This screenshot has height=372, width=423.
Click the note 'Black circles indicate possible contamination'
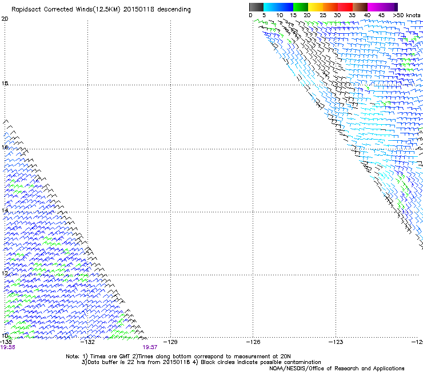tap(261, 362)
